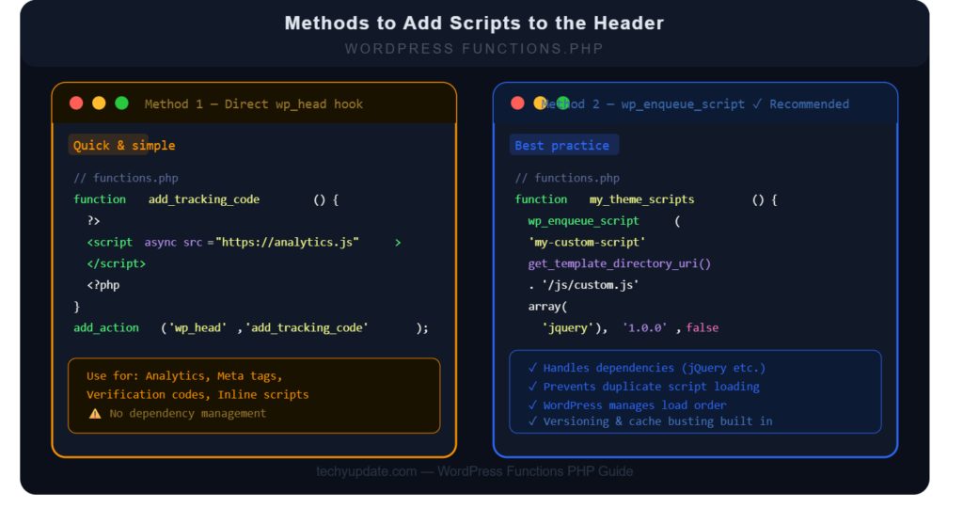Viewport: 963px width, 508px height.
Task: Click the // functions.php comment in Method 2
Action: tap(567, 178)
